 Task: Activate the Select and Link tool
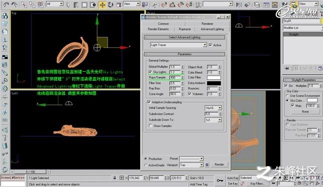click(x=24, y=4)
